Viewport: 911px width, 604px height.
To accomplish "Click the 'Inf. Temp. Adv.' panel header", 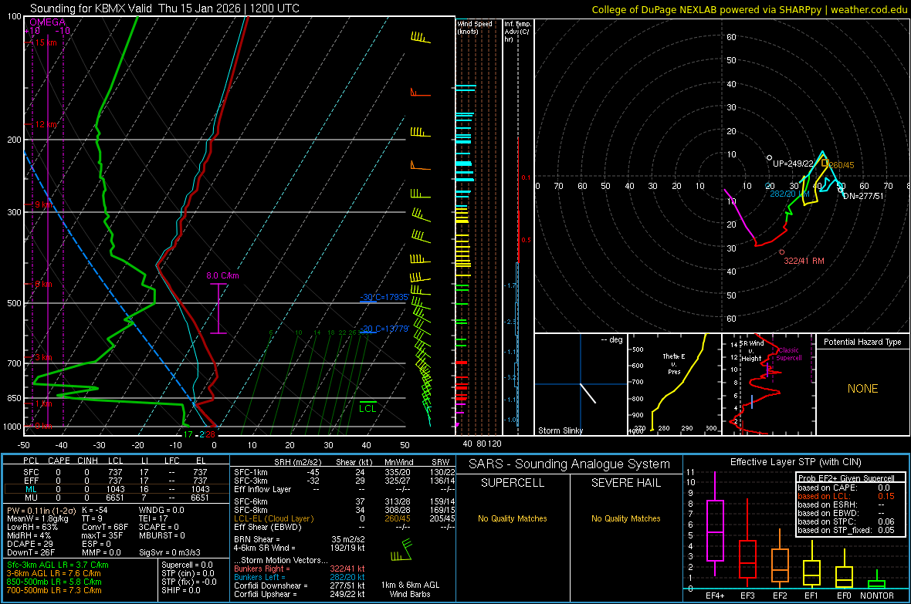I will pos(517,32).
